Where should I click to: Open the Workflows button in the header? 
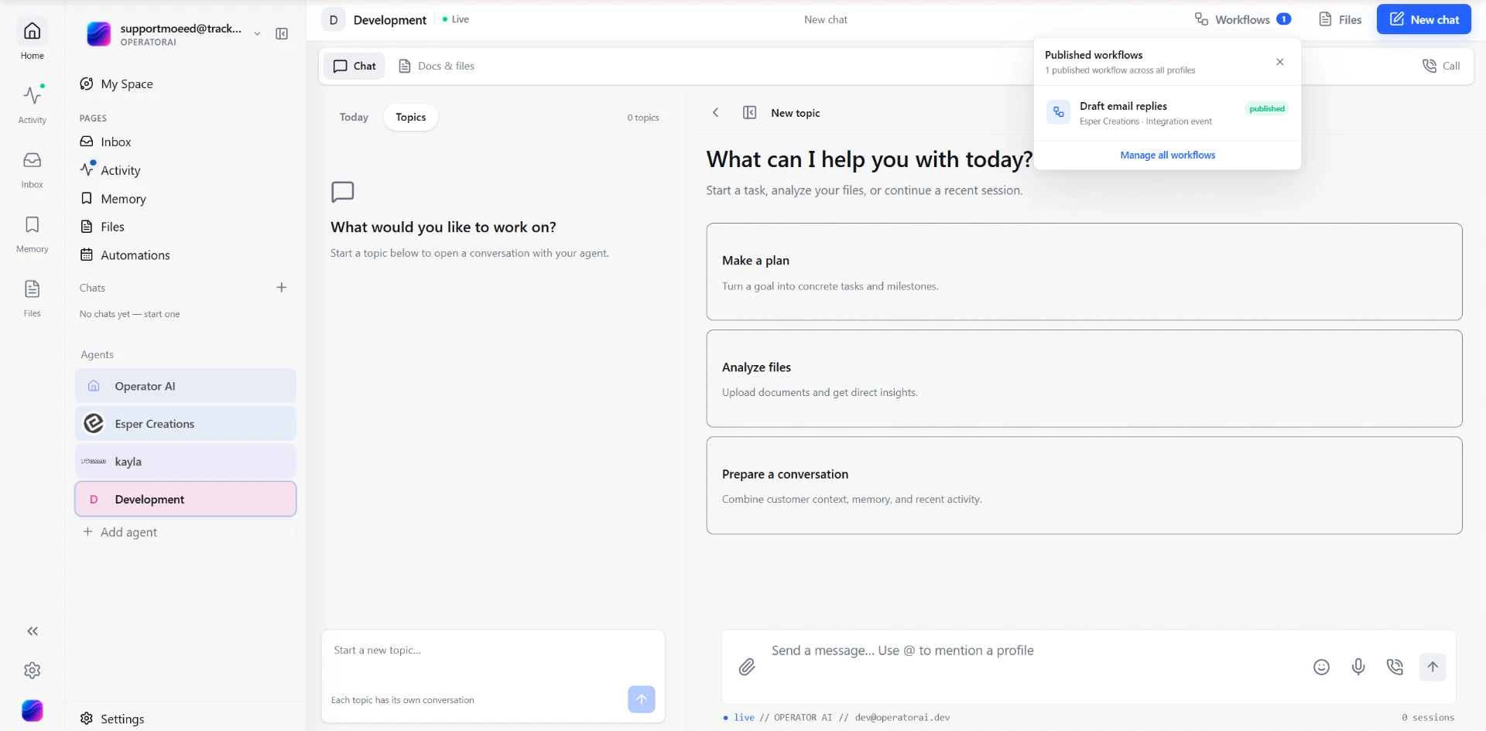click(1243, 19)
